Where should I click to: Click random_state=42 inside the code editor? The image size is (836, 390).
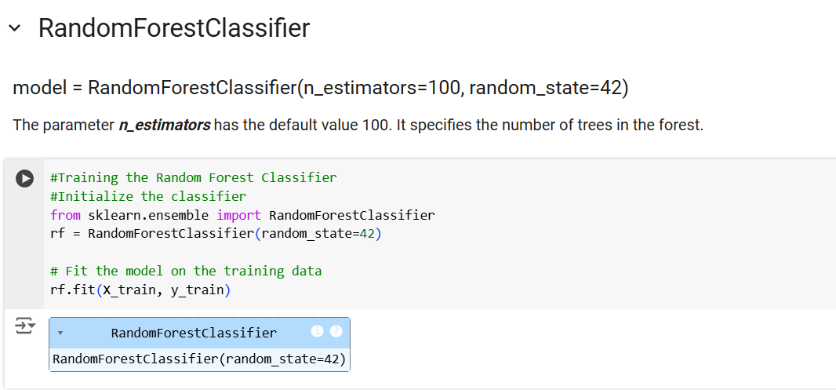(322, 234)
